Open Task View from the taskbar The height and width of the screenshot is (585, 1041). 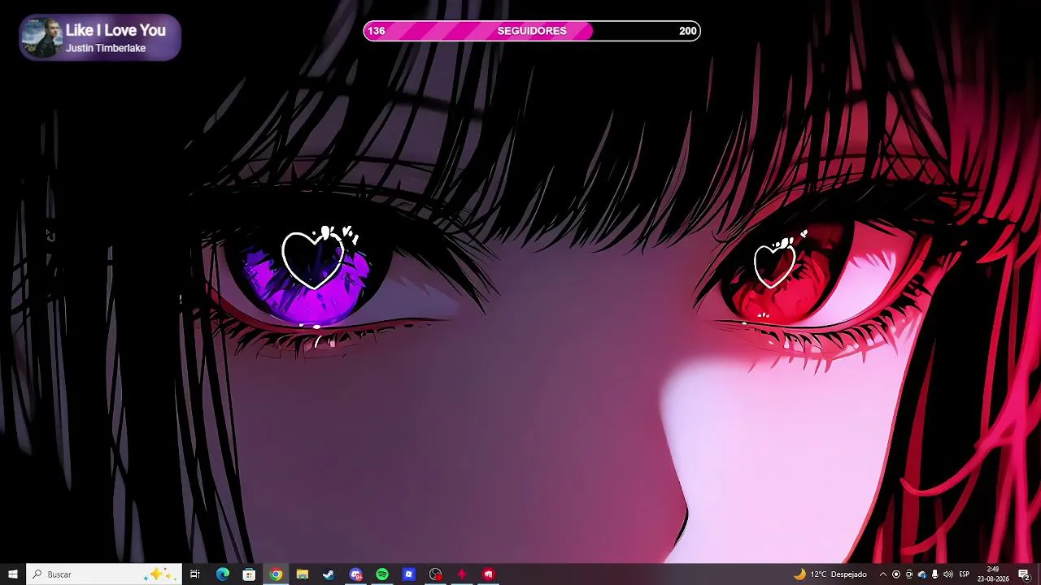click(195, 574)
